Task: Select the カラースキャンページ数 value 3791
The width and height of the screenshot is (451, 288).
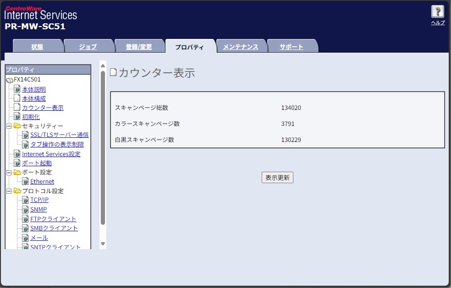Action: tap(288, 124)
